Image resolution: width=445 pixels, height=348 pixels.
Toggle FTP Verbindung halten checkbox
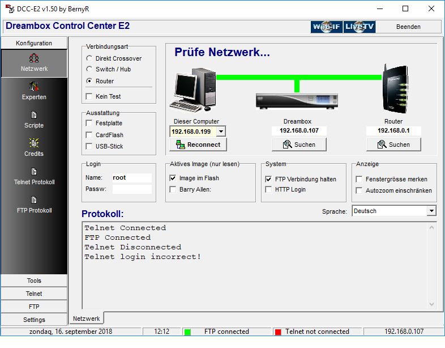(x=268, y=179)
